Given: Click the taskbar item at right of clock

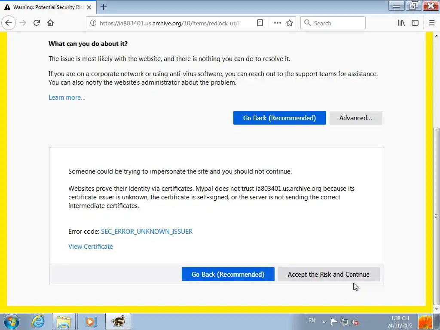Looking at the screenshot, I should (425, 322).
